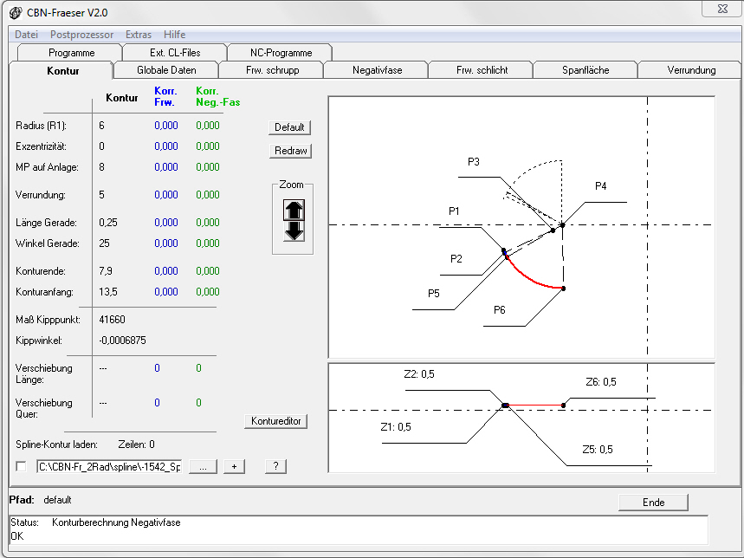The height and width of the screenshot is (558, 744).
Task: Open the Extras menu
Action: pos(138,35)
